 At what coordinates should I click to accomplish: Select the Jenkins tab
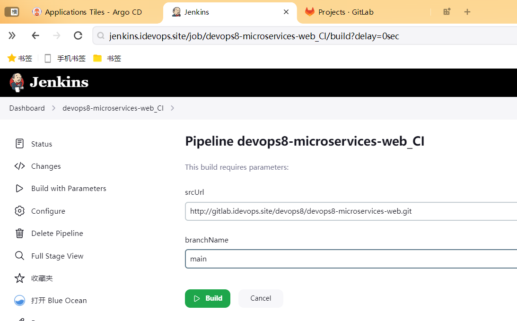tap(230, 12)
